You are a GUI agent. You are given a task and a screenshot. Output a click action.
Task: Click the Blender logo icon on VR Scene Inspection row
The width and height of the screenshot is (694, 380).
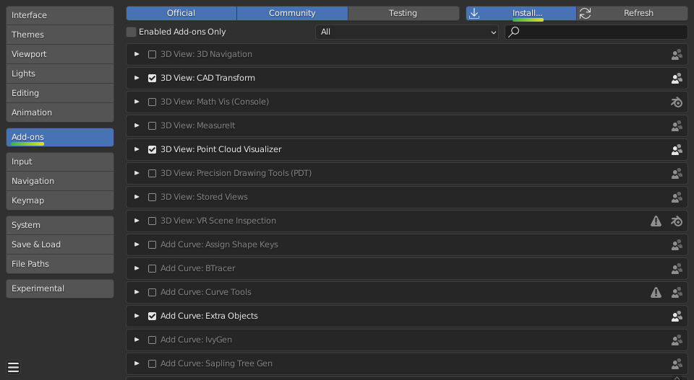(x=677, y=221)
